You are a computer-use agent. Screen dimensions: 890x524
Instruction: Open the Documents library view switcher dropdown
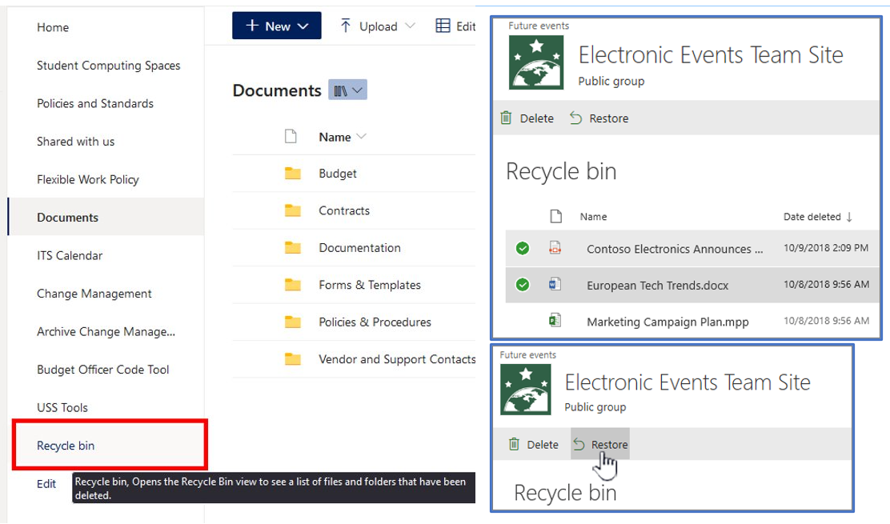[x=347, y=90]
